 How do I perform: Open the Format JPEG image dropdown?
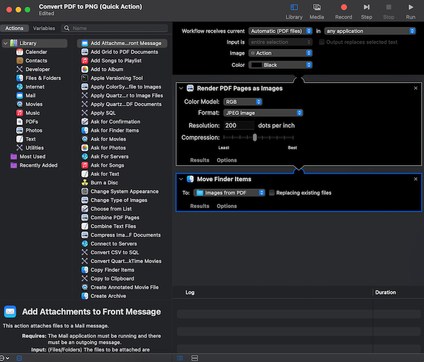[263, 113]
